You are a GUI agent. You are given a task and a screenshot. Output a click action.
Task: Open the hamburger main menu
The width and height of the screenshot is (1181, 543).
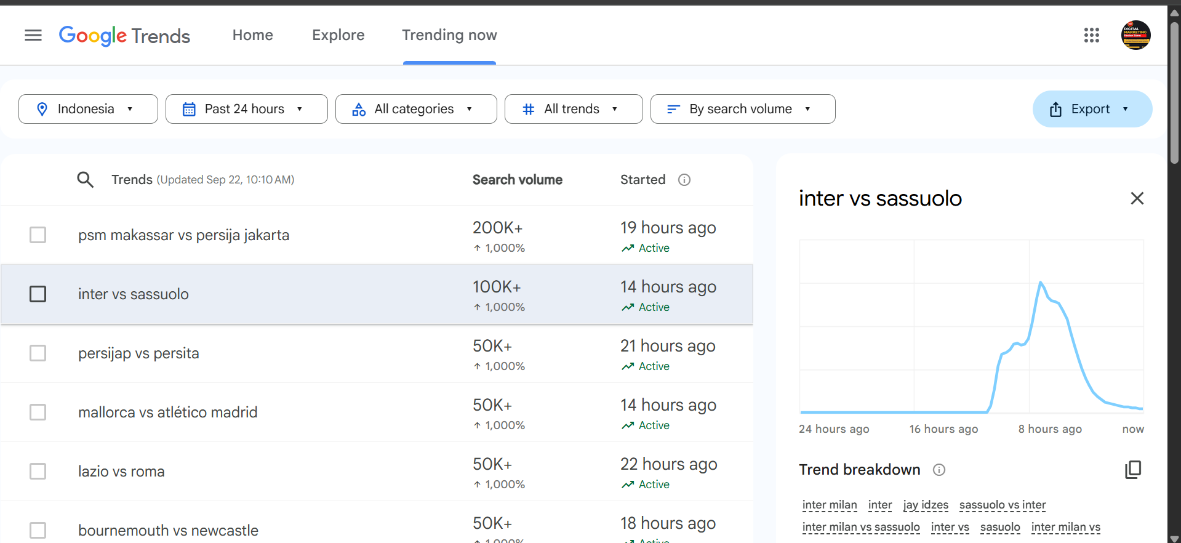[33, 36]
